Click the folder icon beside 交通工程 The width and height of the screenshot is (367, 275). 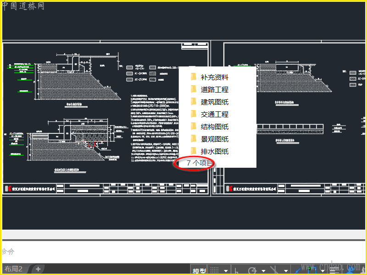[193, 114]
